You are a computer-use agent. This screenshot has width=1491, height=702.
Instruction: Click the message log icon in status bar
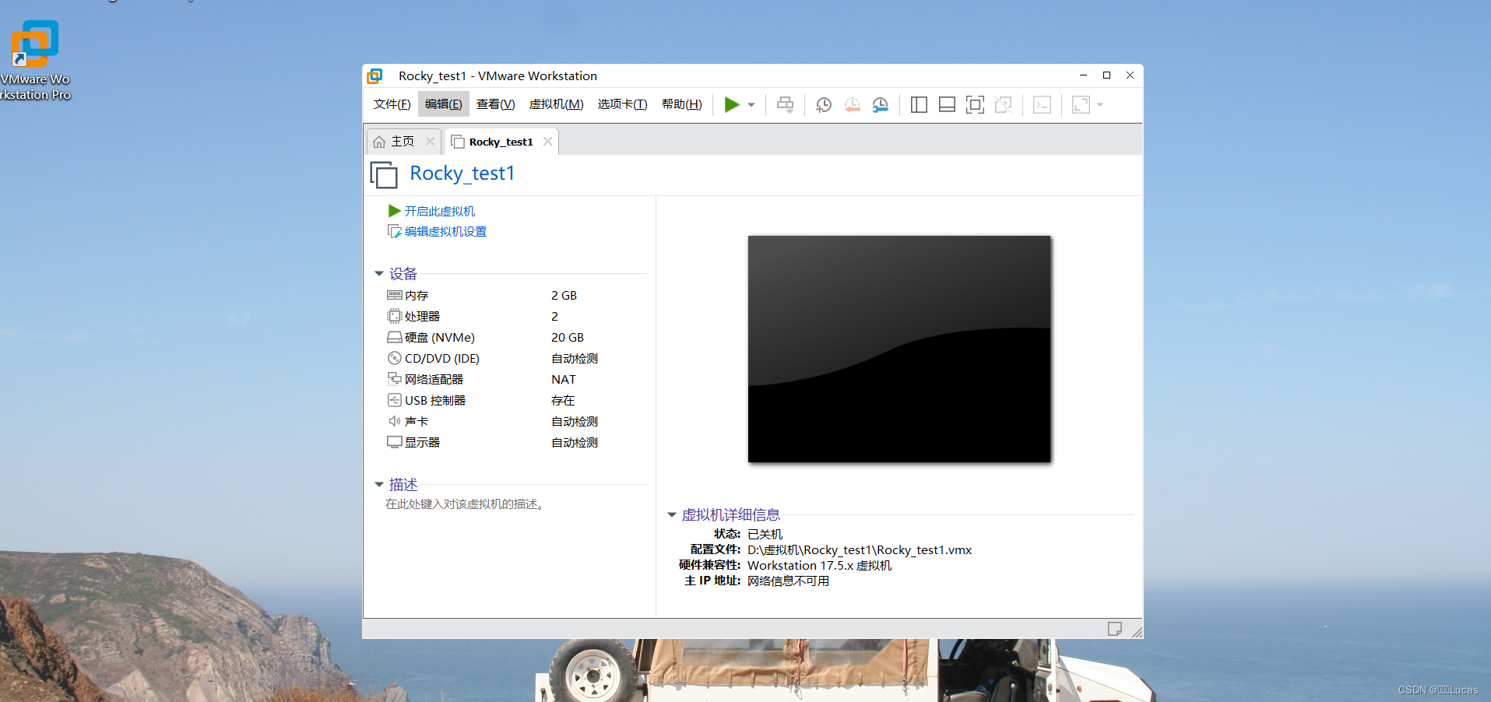coord(1115,629)
